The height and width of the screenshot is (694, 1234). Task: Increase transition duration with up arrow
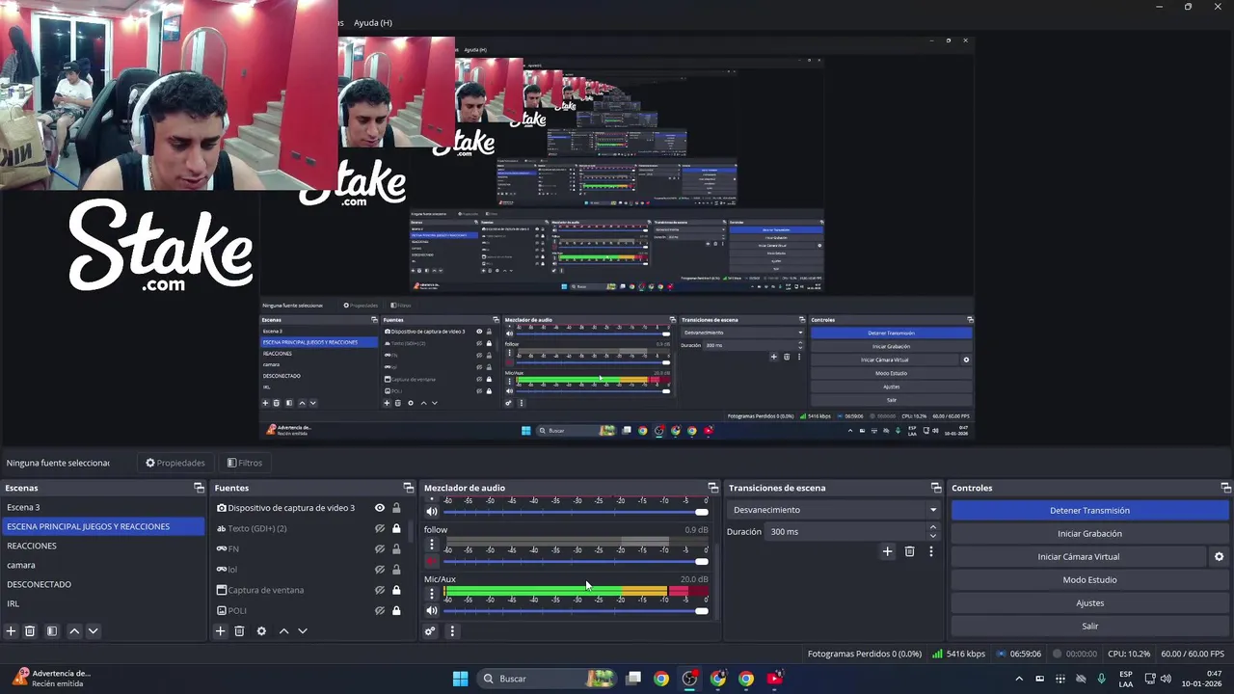(x=932, y=527)
